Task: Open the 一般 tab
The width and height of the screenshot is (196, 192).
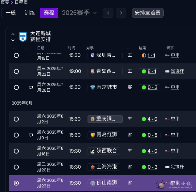Action: tap(11, 13)
